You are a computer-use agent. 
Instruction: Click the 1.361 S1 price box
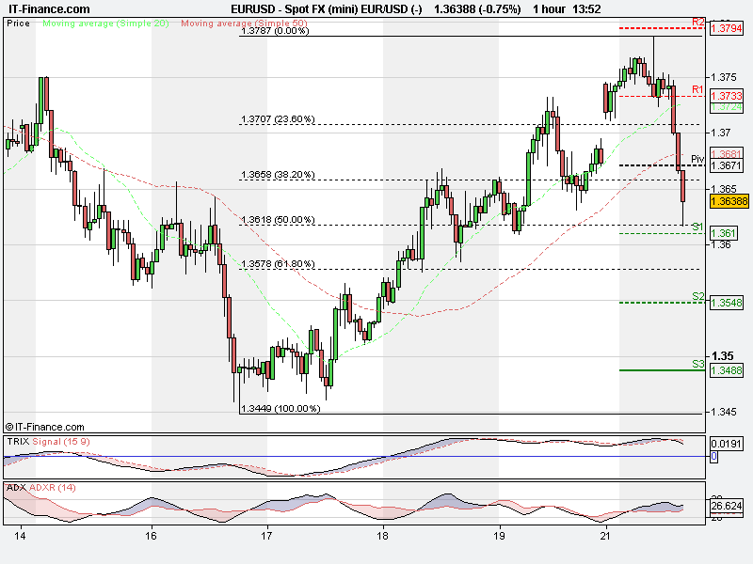click(x=723, y=233)
